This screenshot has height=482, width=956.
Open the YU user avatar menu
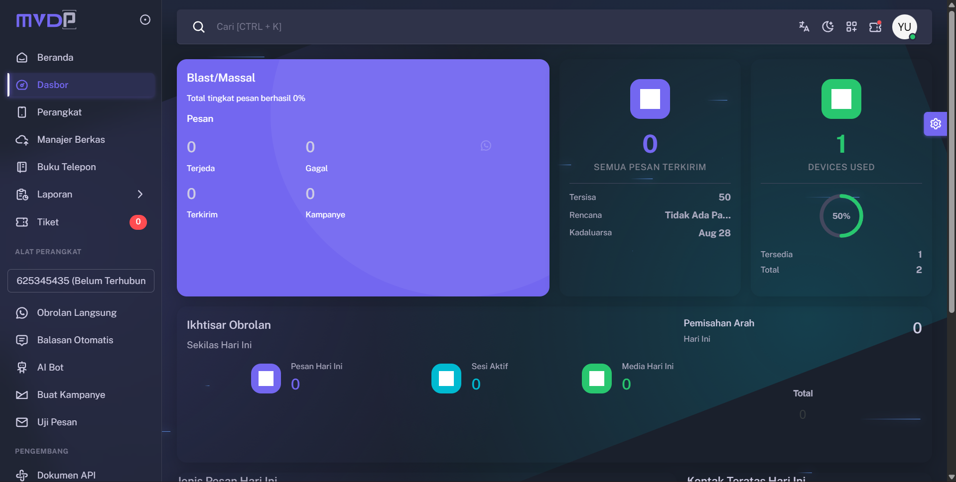(904, 27)
